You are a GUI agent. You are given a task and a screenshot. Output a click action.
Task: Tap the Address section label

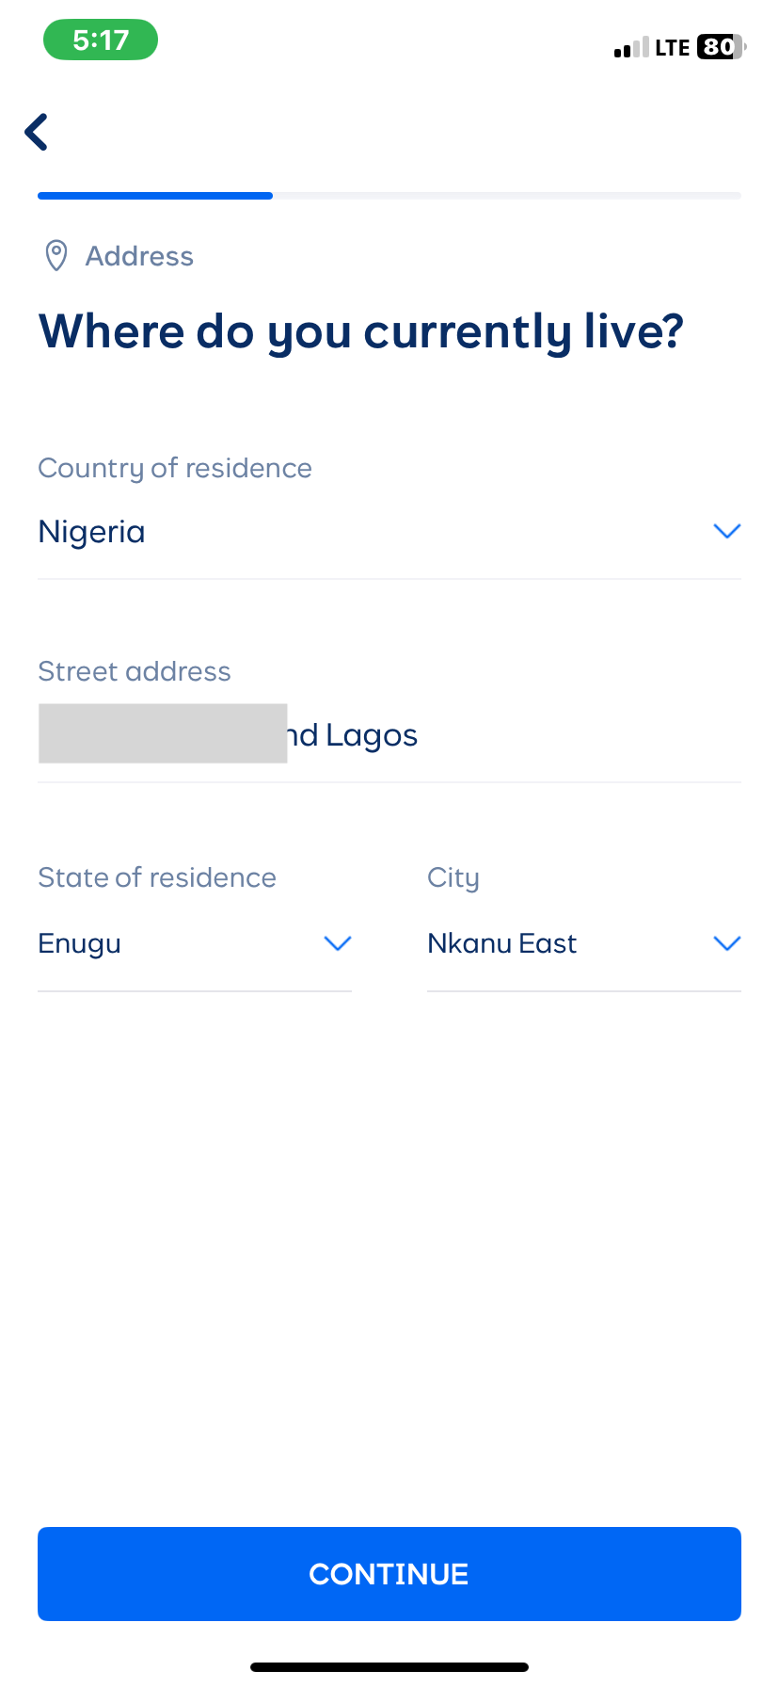pyautogui.click(x=139, y=256)
